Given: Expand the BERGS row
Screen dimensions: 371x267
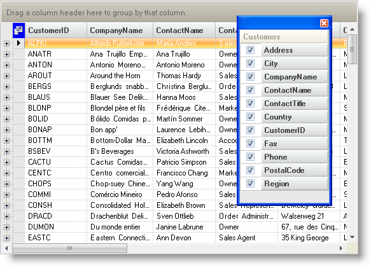Looking at the screenshot, I should [6, 86].
